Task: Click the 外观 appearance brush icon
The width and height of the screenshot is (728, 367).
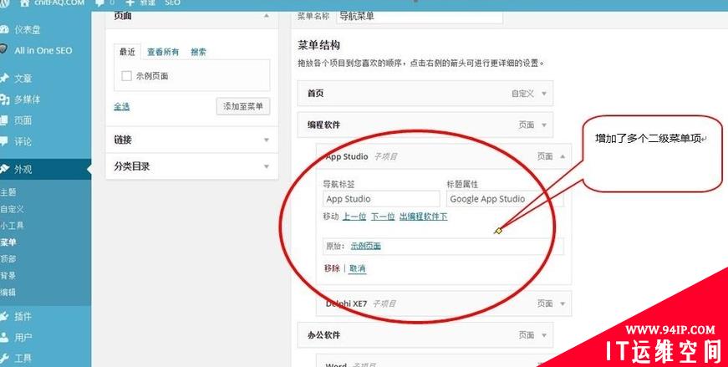Action: [x=5, y=169]
